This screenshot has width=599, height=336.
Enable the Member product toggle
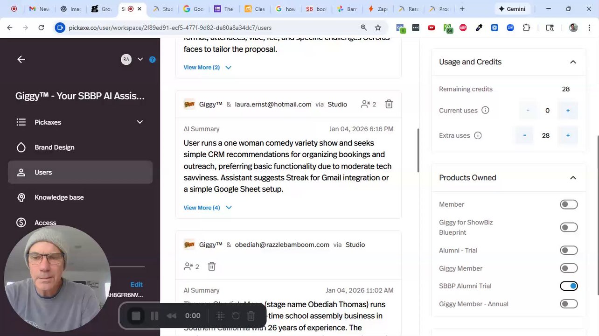569,204
